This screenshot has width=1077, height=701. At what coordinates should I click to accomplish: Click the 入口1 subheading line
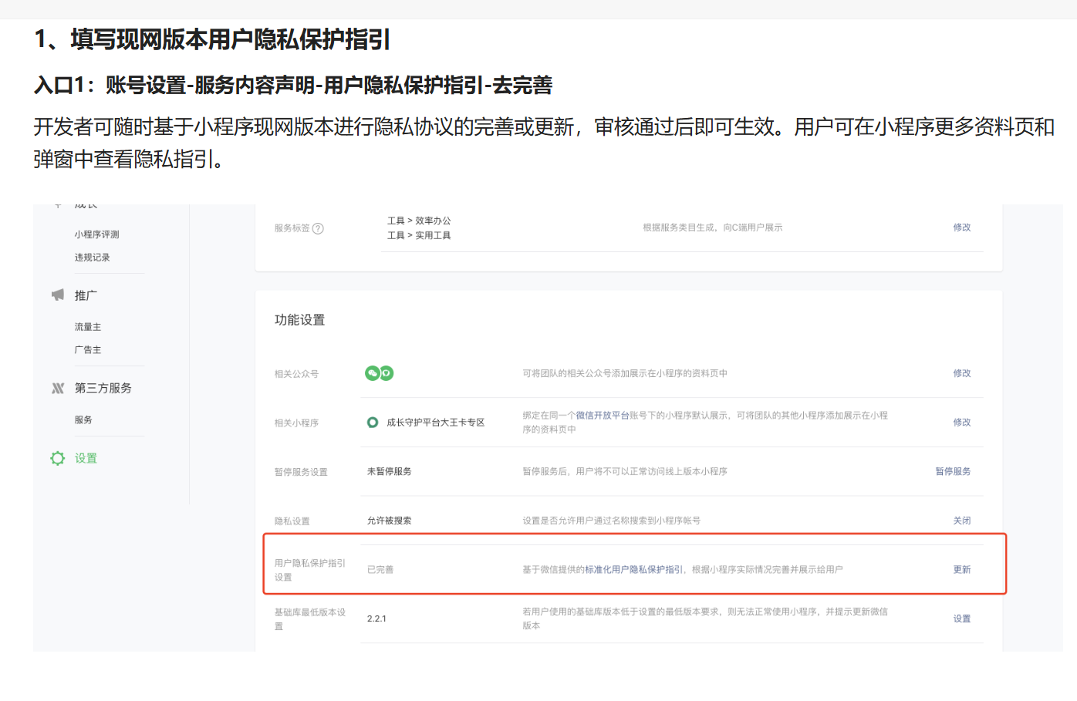(x=293, y=85)
